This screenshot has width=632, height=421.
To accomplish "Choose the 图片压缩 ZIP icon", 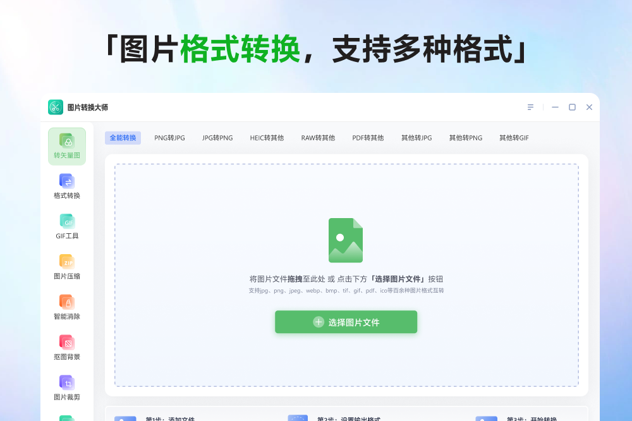I will tap(67, 262).
